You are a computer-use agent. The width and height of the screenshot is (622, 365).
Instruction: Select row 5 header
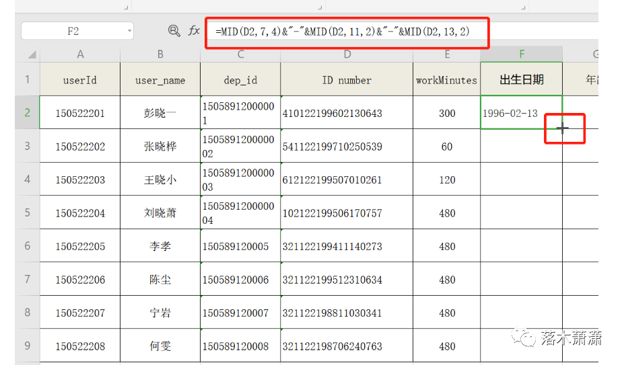28,212
